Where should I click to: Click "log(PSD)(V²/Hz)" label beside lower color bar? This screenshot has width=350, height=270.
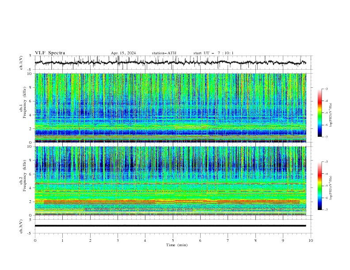click(331, 187)
